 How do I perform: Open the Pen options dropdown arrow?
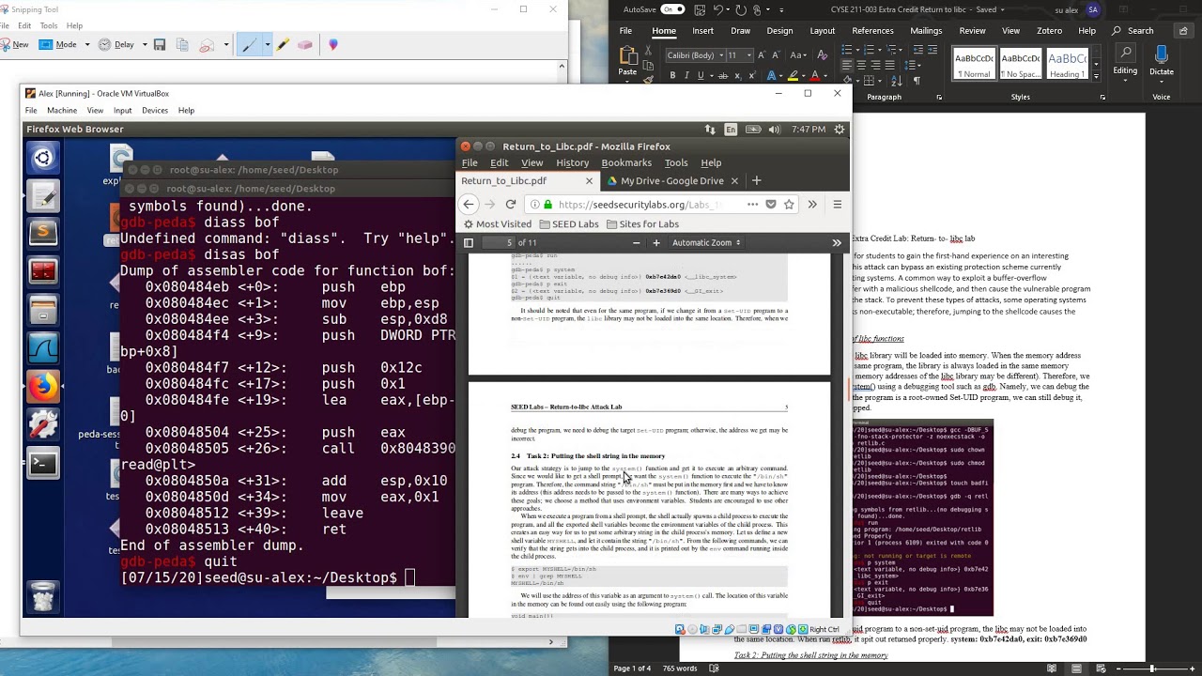267,44
